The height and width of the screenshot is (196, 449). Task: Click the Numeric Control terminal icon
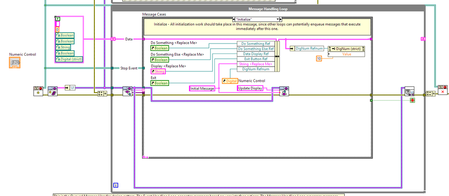coord(15,62)
